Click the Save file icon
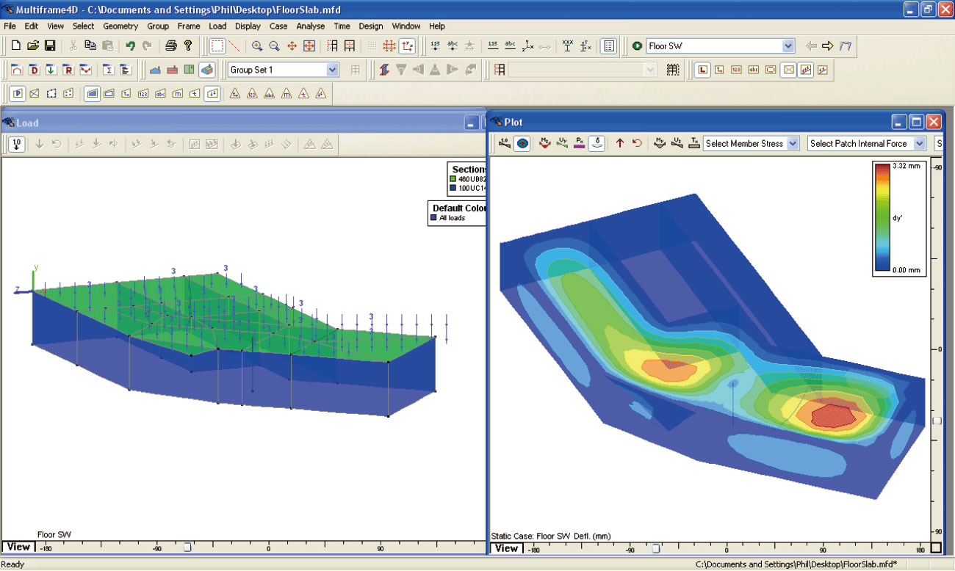Screen dimensions: 955x571 click(51, 46)
